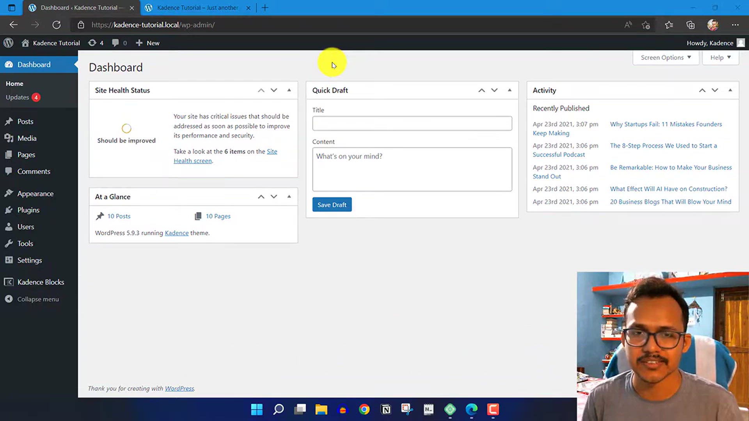Toggle the Quick Draft panel
Screen dimensions: 749x421
coord(509,90)
